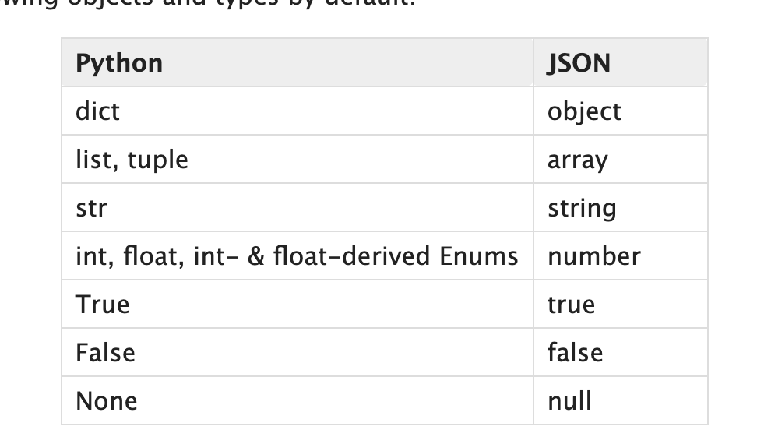Click the None cell
The width and height of the screenshot is (757, 444).
click(x=106, y=400)
